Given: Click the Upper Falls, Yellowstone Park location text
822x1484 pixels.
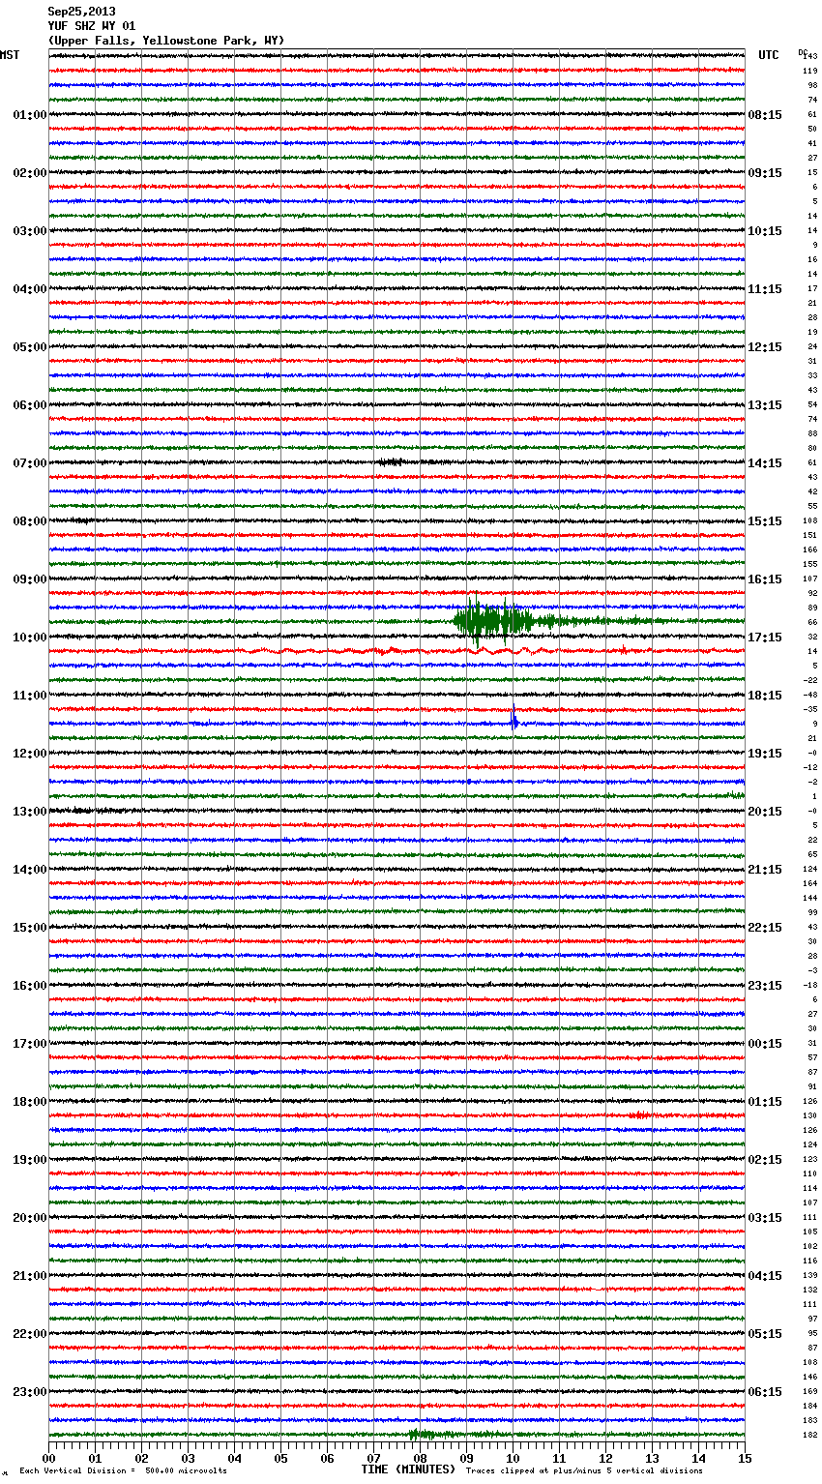Looking at the screenshot, I should point(166,41).
